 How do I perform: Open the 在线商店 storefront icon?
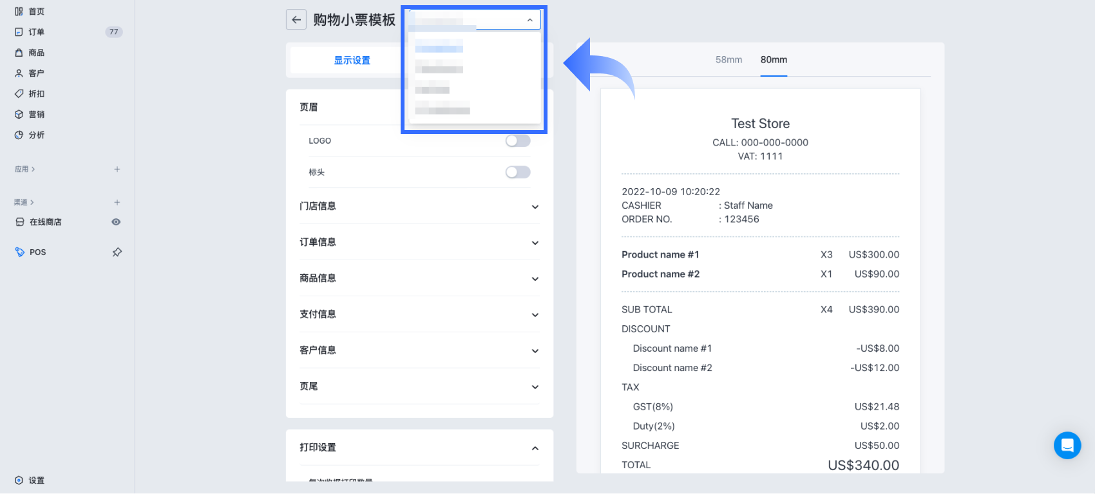[x=19, y=222]
